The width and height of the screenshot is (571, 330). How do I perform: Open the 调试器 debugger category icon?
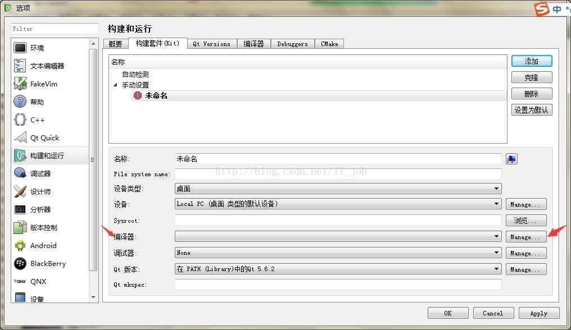pyautogui.click(x=20, y=173)
